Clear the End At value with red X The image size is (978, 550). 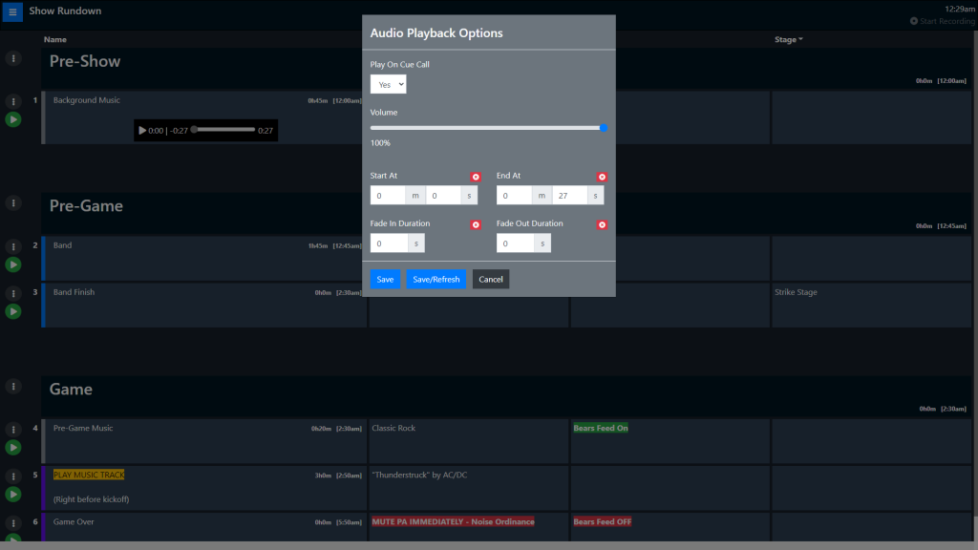tap(602, 177)
